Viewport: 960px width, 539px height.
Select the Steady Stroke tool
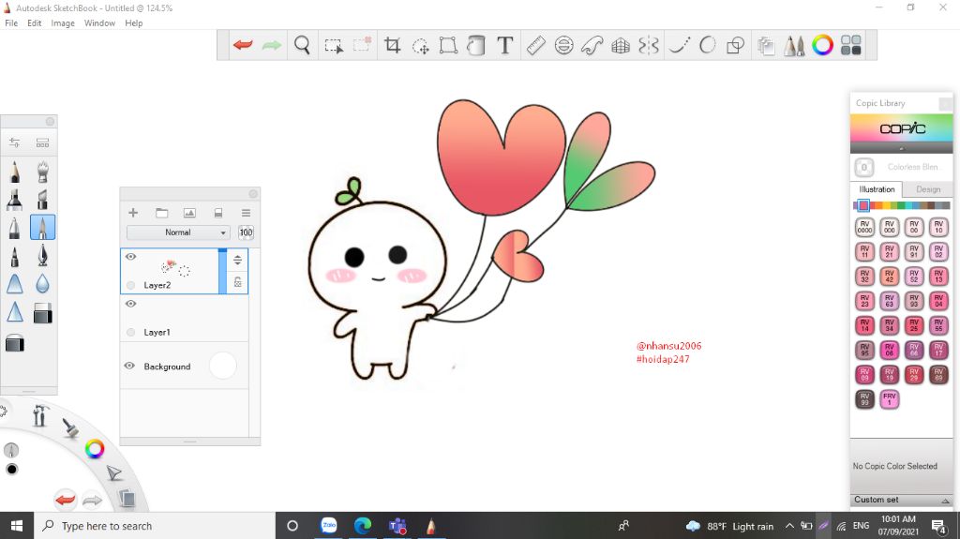click(679, 45)
